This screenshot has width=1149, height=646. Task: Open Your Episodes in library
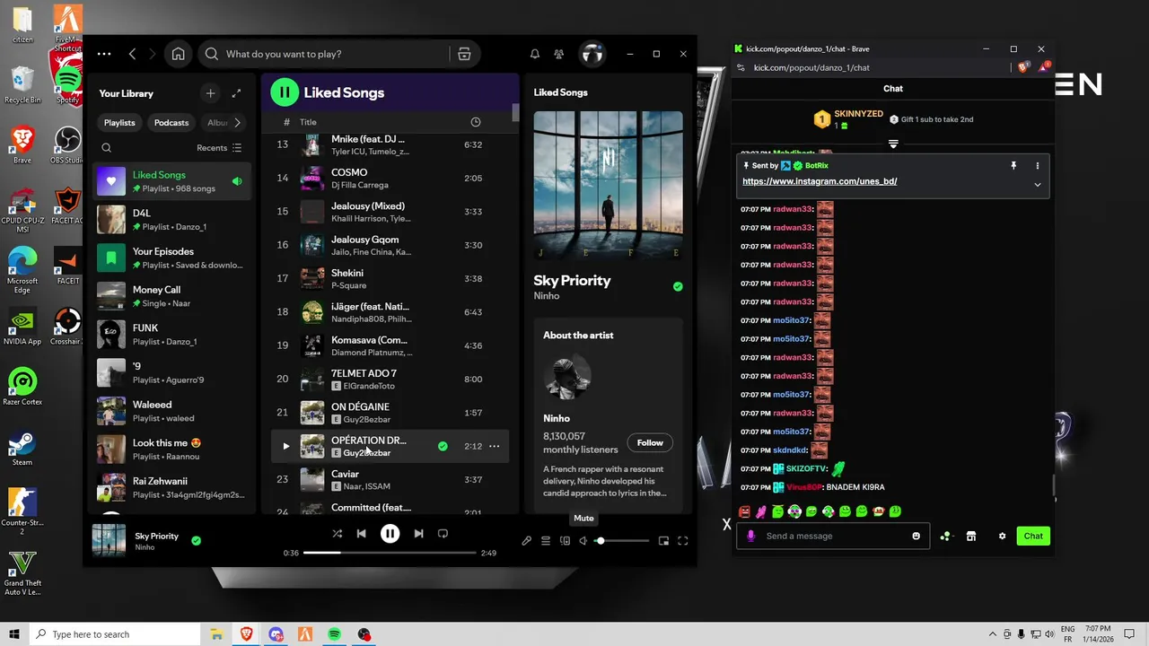[x=171, y=258]
